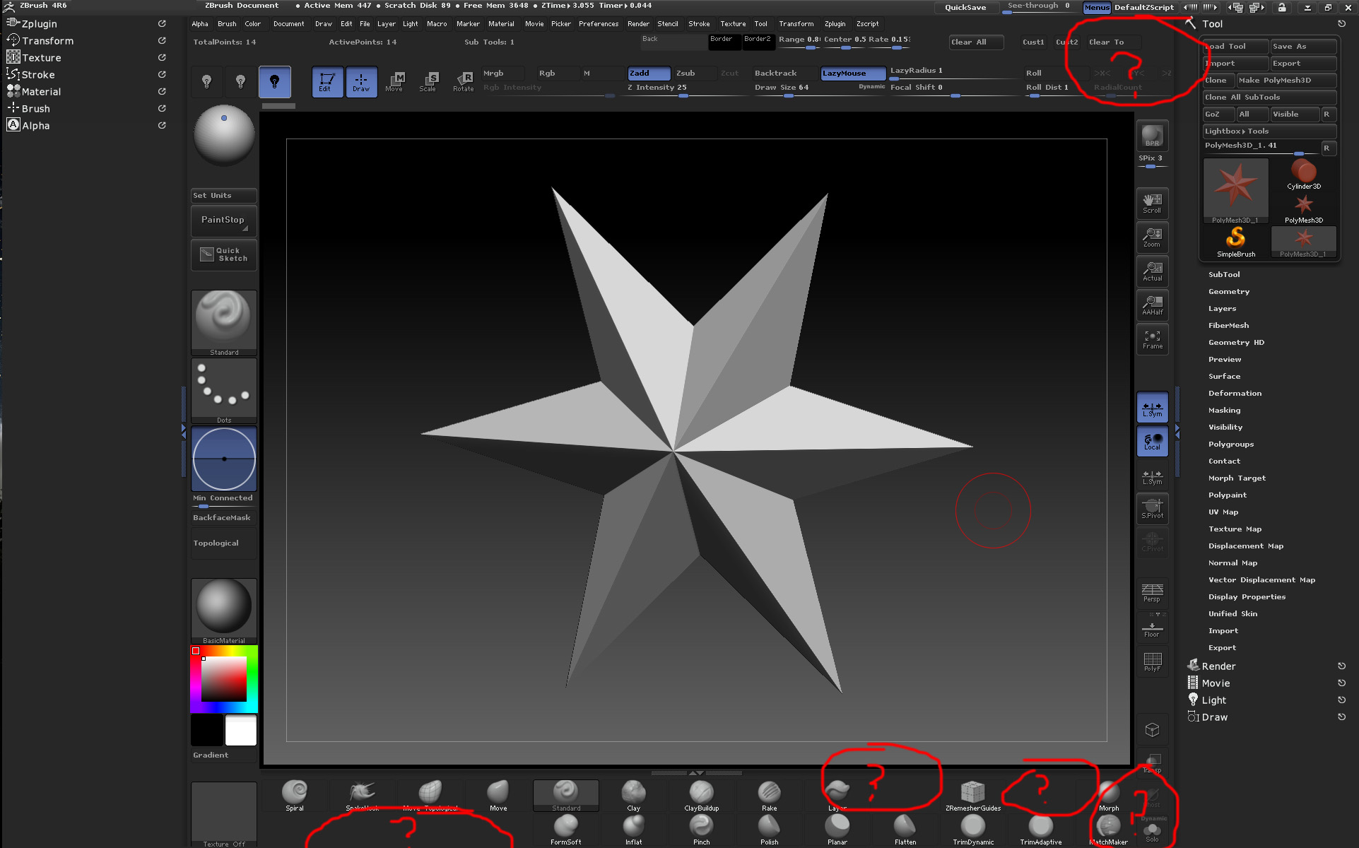Open the BasicMaterial material picker

pyautogui.click(x=224, y=611)
